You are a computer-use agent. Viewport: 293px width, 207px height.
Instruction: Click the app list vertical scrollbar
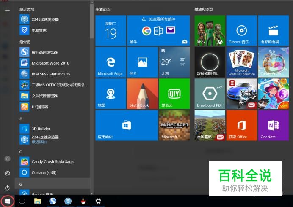pyautogui.click(x=91, y=25)
